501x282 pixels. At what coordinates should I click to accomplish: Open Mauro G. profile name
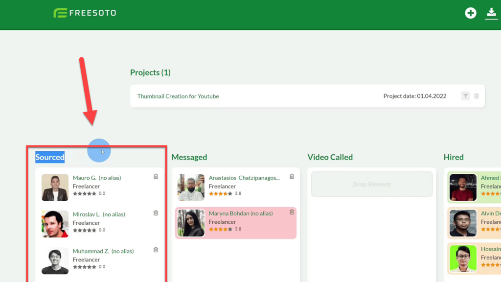(97, 178)
